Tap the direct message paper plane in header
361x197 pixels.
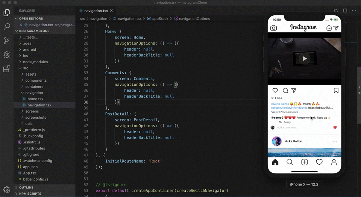pos(336,28)
